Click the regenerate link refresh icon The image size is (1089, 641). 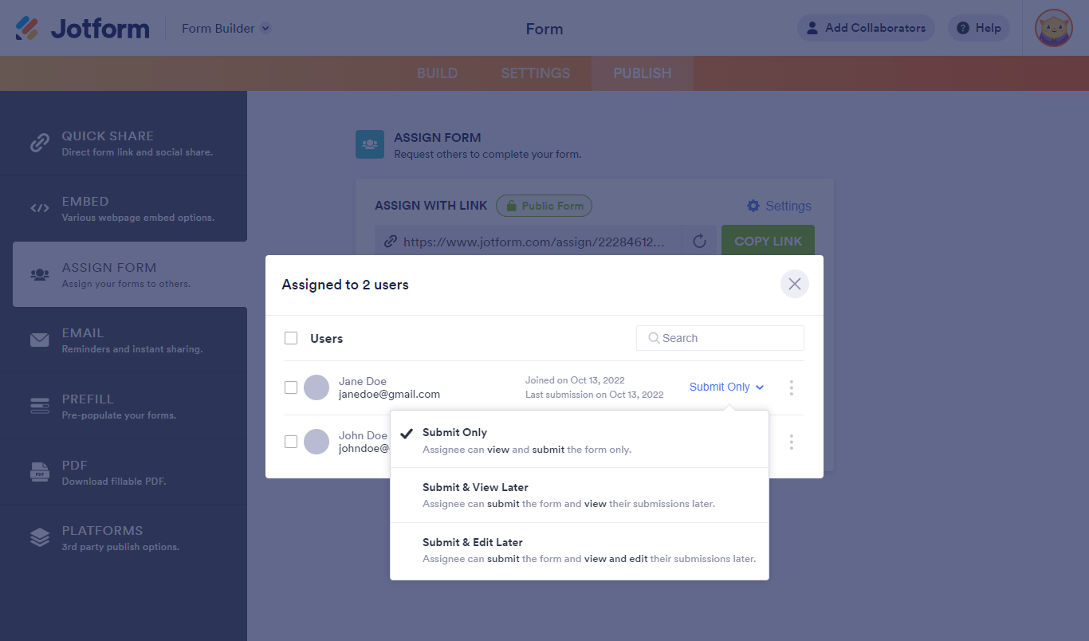(699, 242)
